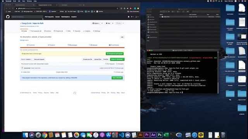Viewport: 248px width, 139px height.
Task: Bookmark this page with the star icon
Action: coord(117,8)
